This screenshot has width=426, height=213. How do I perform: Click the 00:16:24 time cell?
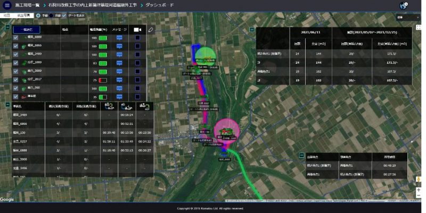127,115
